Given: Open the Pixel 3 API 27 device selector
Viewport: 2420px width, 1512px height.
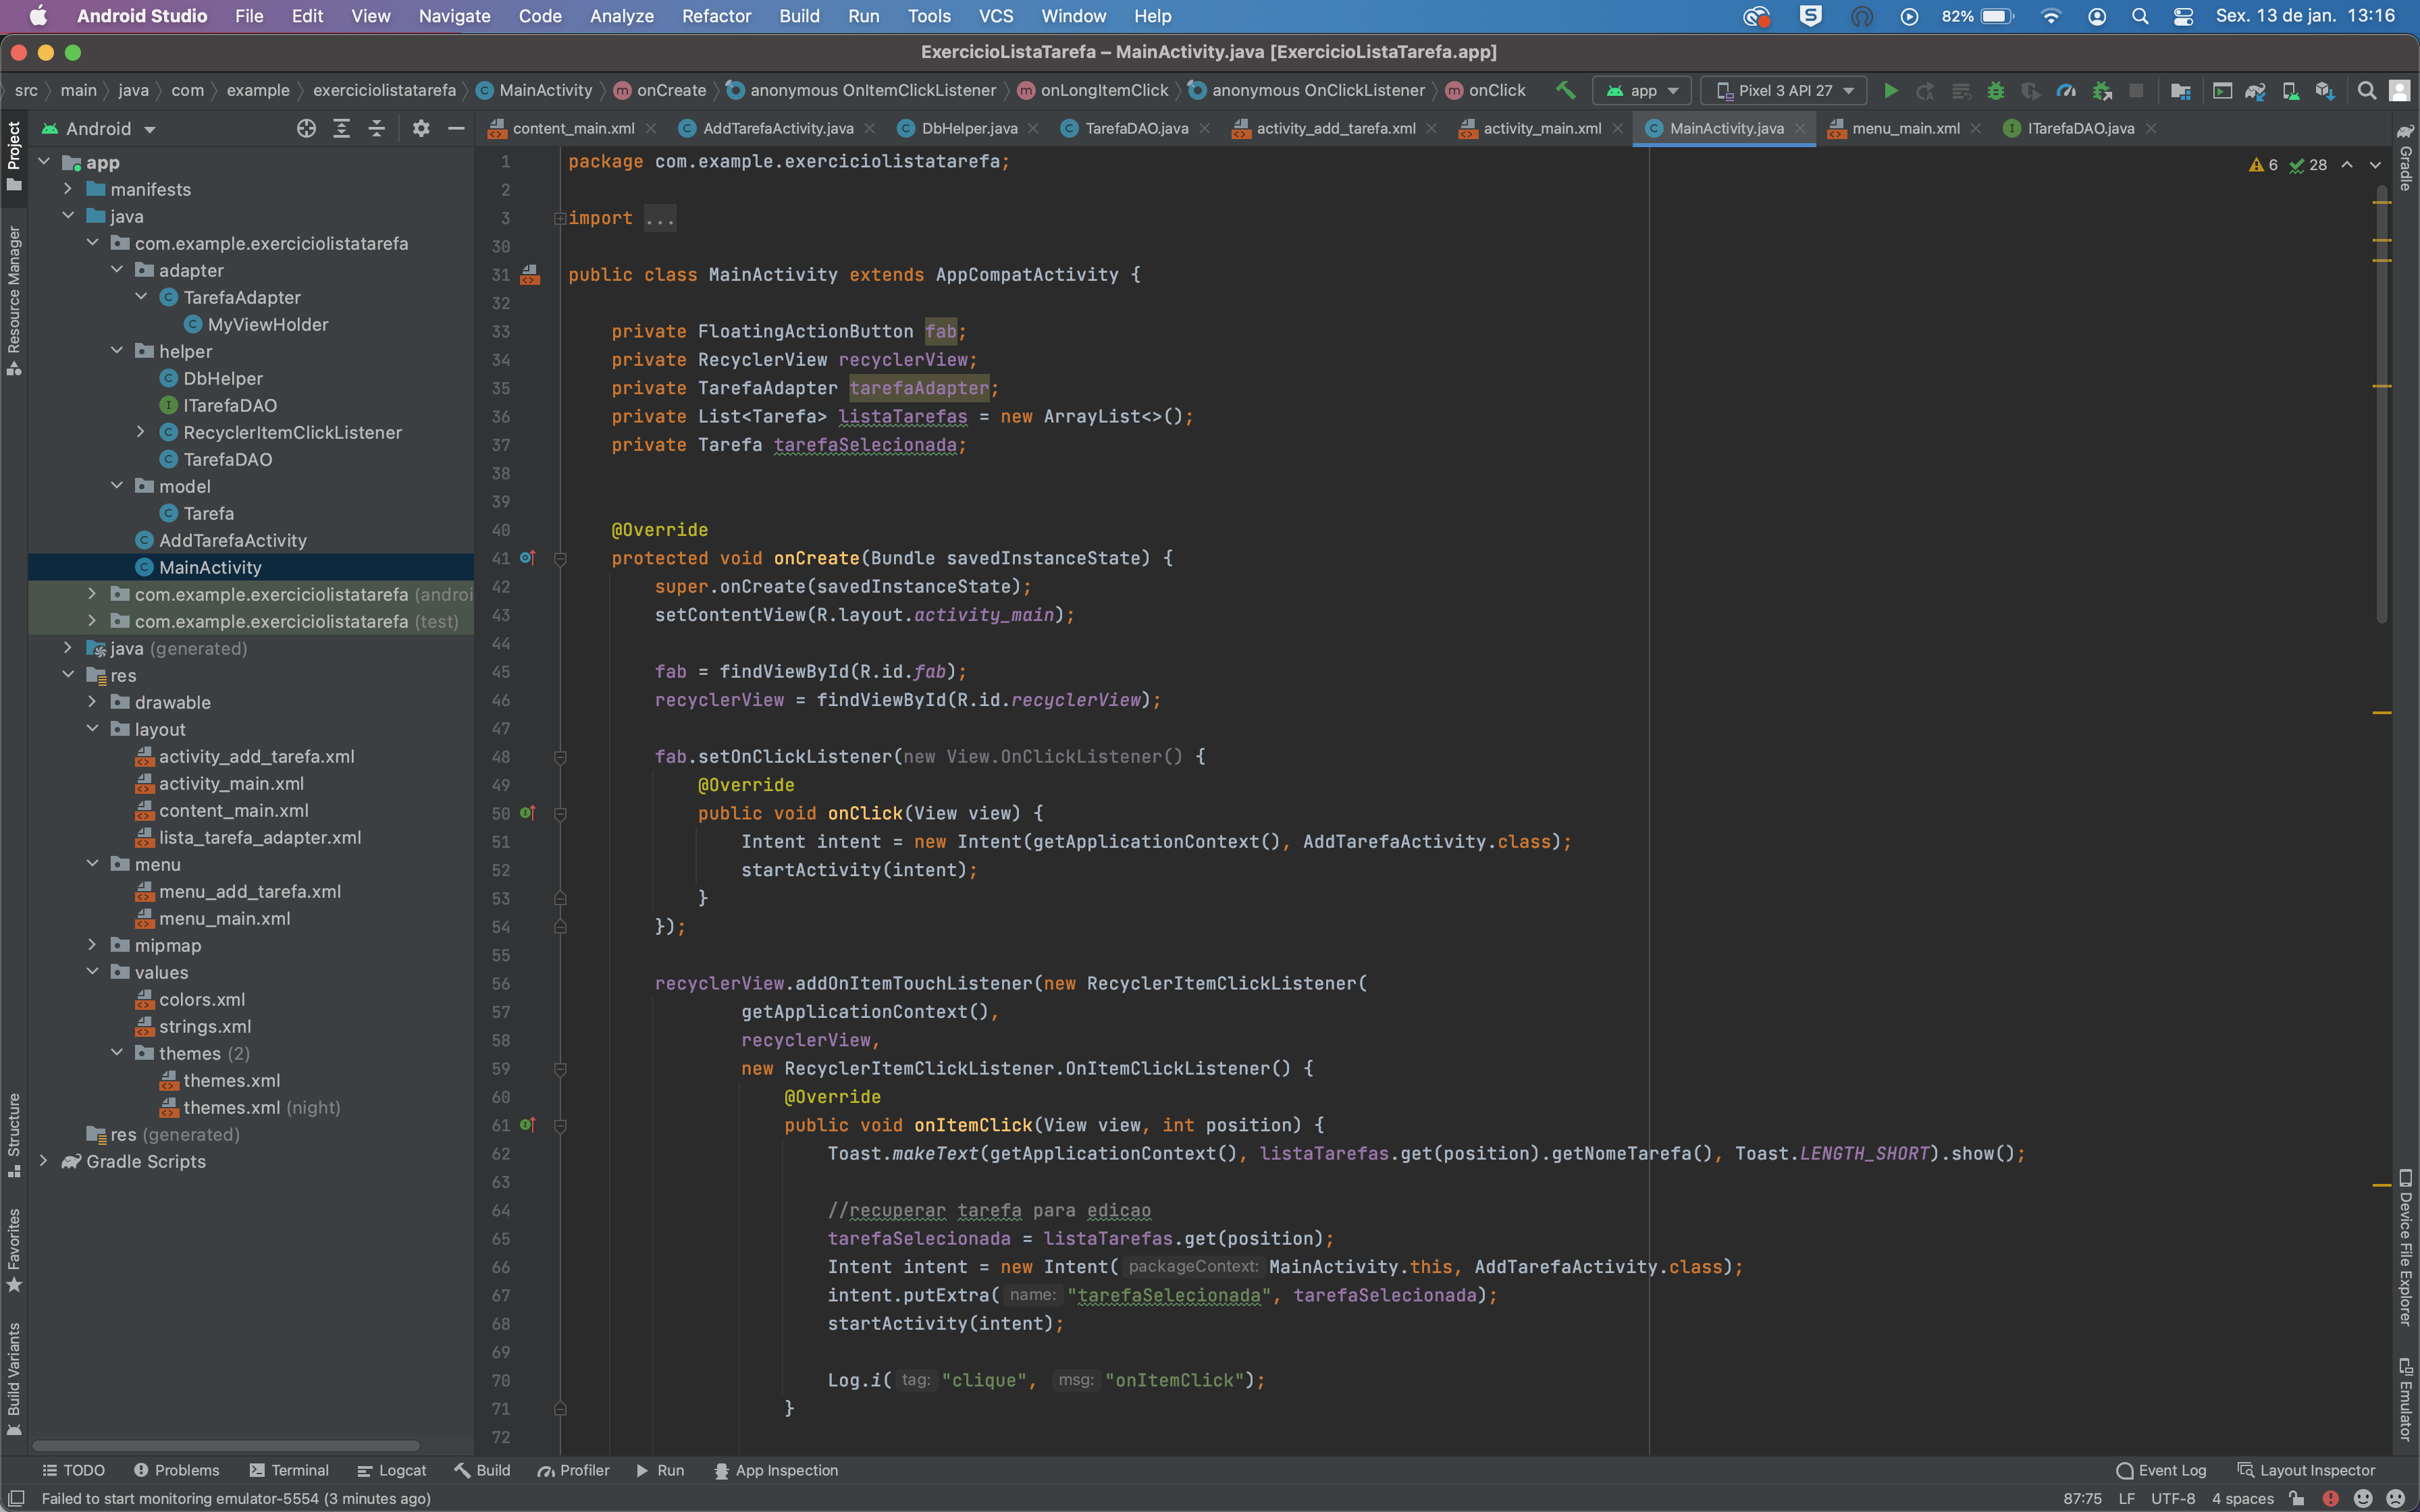Looking at the screenshot, I should click(x=1783, y=90).
